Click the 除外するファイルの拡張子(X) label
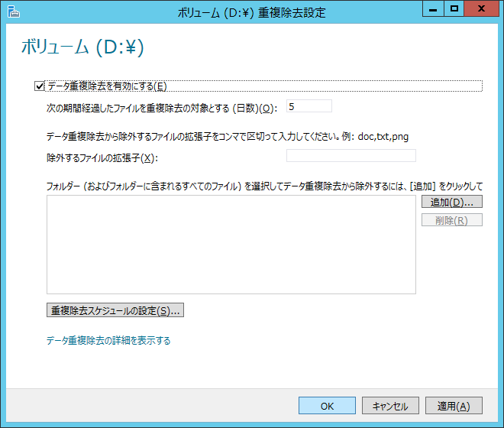Viewport: 504px width, 428px height. [101, 157]
